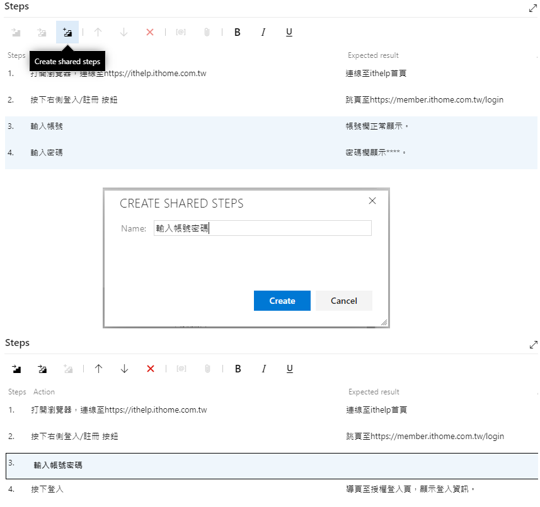Click upper step 2 action 按下右側登入/註冊 按鈕
Image resolution: width=540 pixels, height=507 pixels.
(x=74, y=99)
